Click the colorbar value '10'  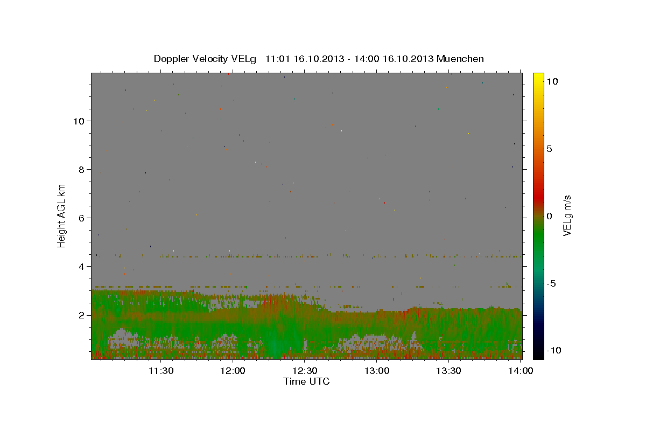point(552,81)
